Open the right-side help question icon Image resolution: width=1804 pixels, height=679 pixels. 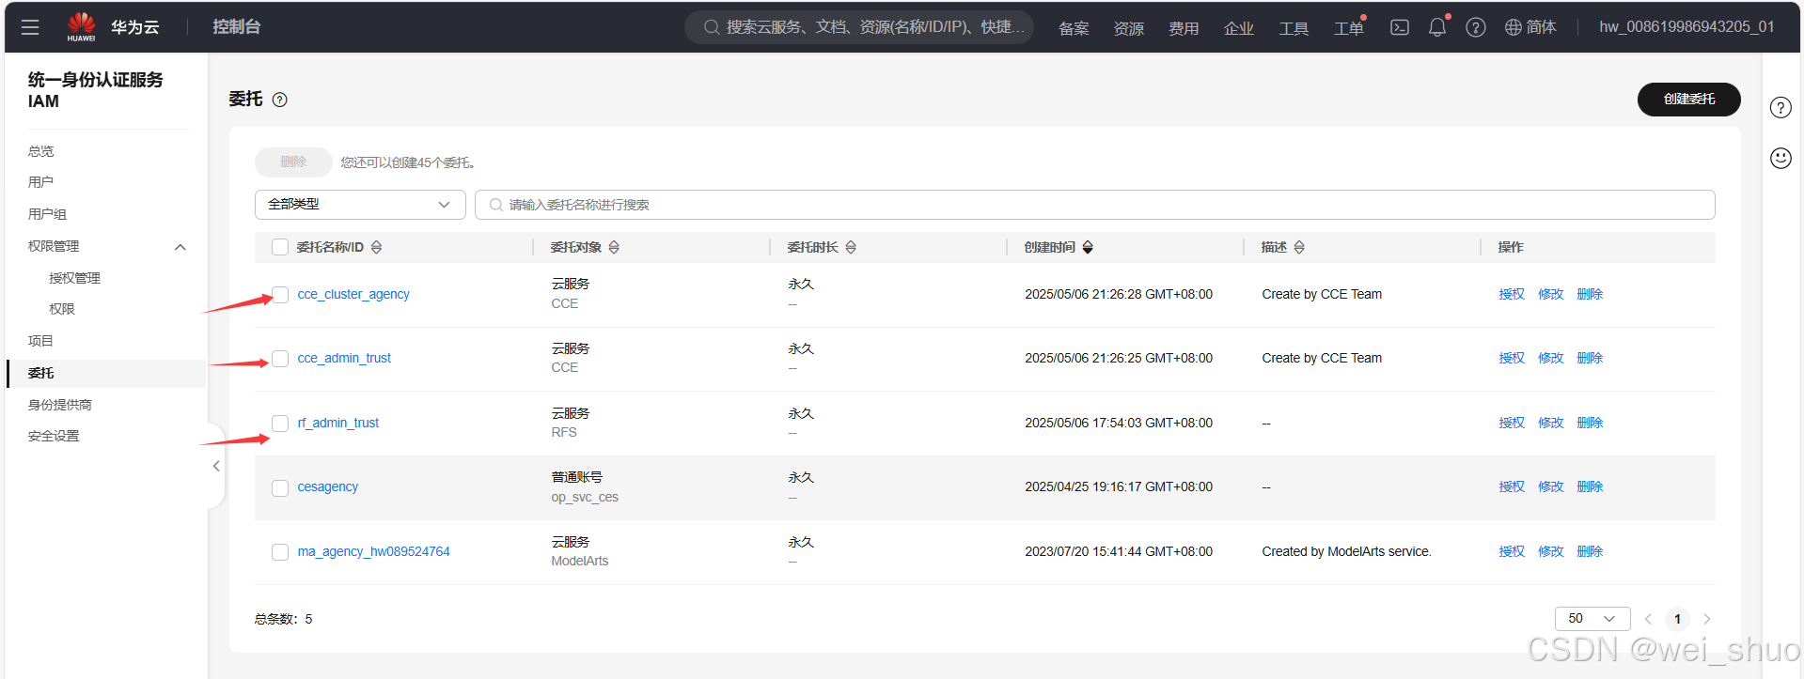tap(1780, 107)
